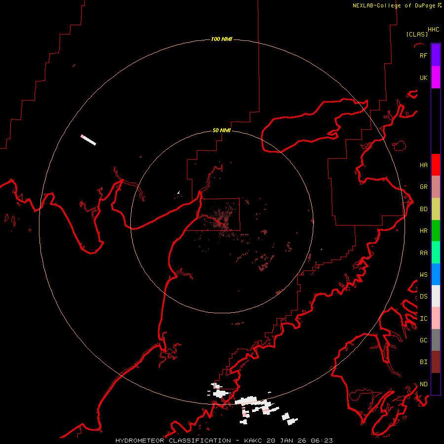Click the IC legend label

[x=423, y=319]
